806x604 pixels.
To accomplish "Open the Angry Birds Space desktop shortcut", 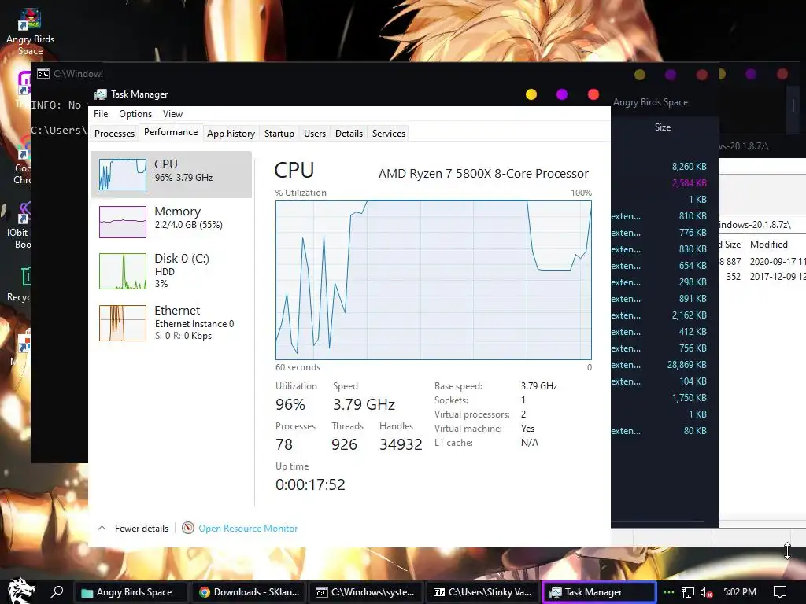I will pyautogui.click(x=30, y=31).
